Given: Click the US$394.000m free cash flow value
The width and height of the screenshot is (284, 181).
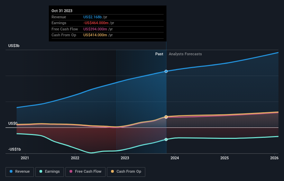Looking at the screenshot, I should coord(95,29).
